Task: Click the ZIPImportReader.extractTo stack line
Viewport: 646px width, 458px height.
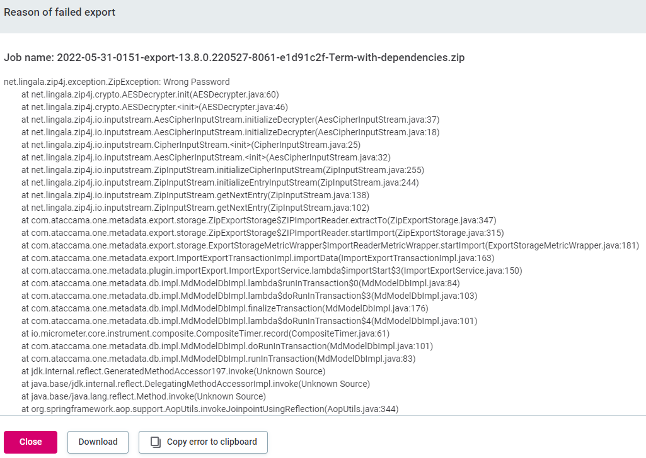Action: tap(258, 220)
